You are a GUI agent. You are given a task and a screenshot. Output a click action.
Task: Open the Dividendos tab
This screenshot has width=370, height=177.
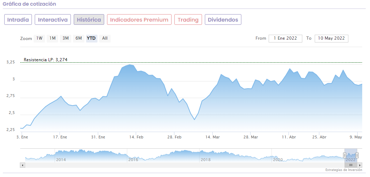tap(223, 20)
